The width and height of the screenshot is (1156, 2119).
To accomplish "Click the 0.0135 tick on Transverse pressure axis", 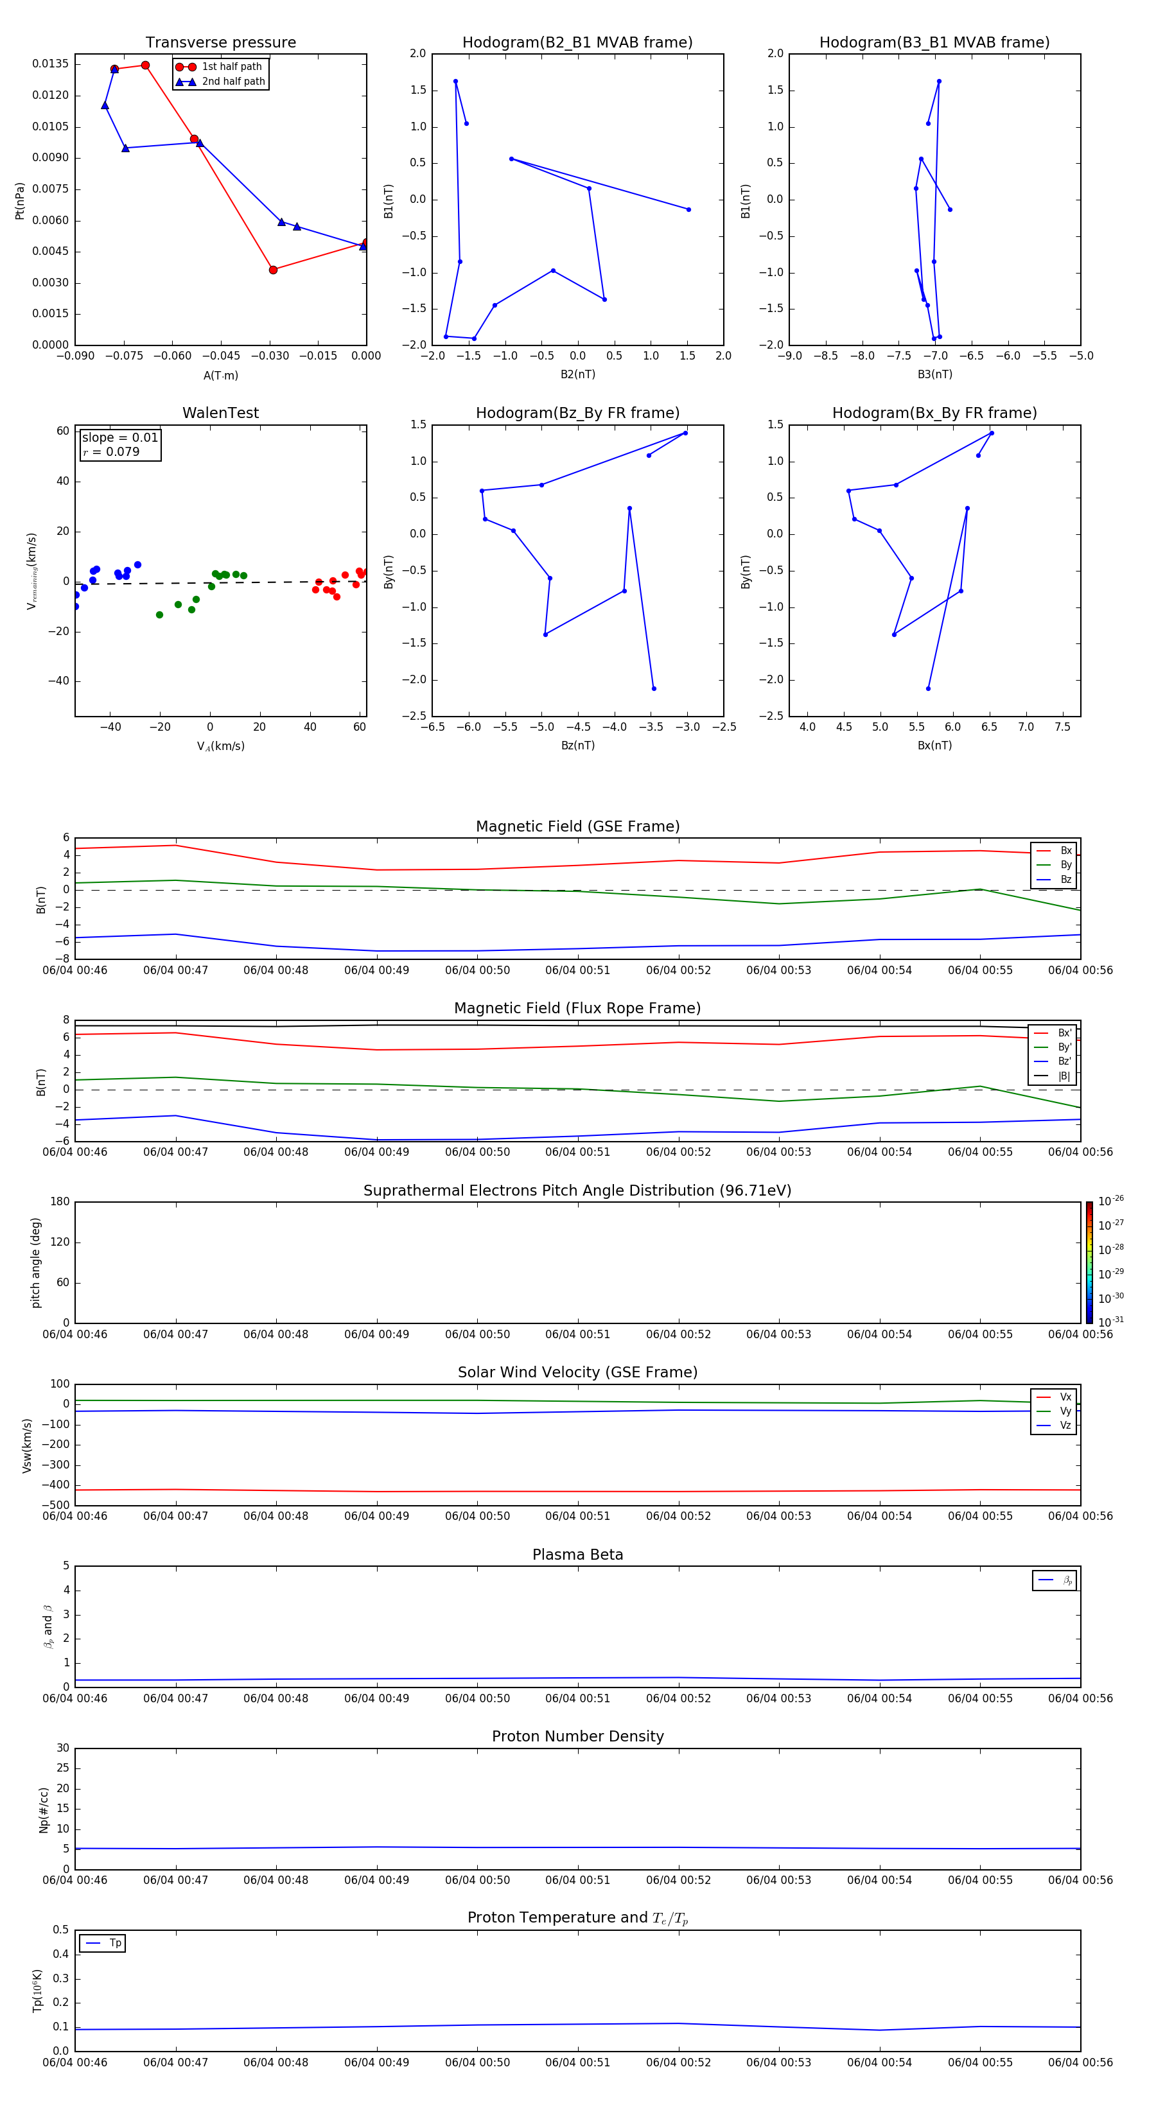I will click(51, 64).
